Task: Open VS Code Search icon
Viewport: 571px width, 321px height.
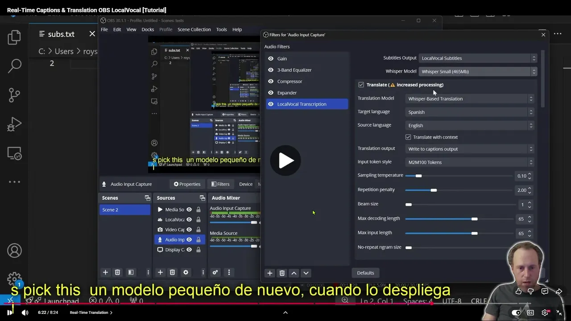Action: (14, 66)
